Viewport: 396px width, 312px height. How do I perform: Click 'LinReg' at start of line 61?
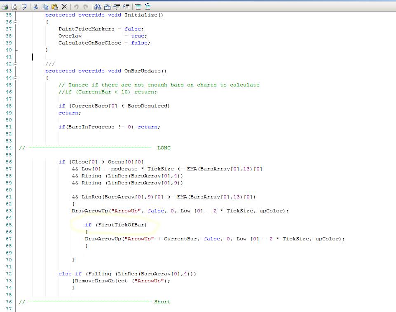pos(91,197)
